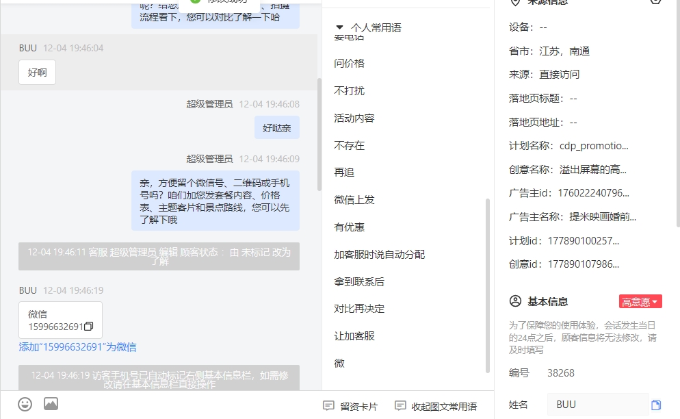Click the 超级管理员 12-04 19:46:08 message header

pyautogui.click(x=243, y=104)
